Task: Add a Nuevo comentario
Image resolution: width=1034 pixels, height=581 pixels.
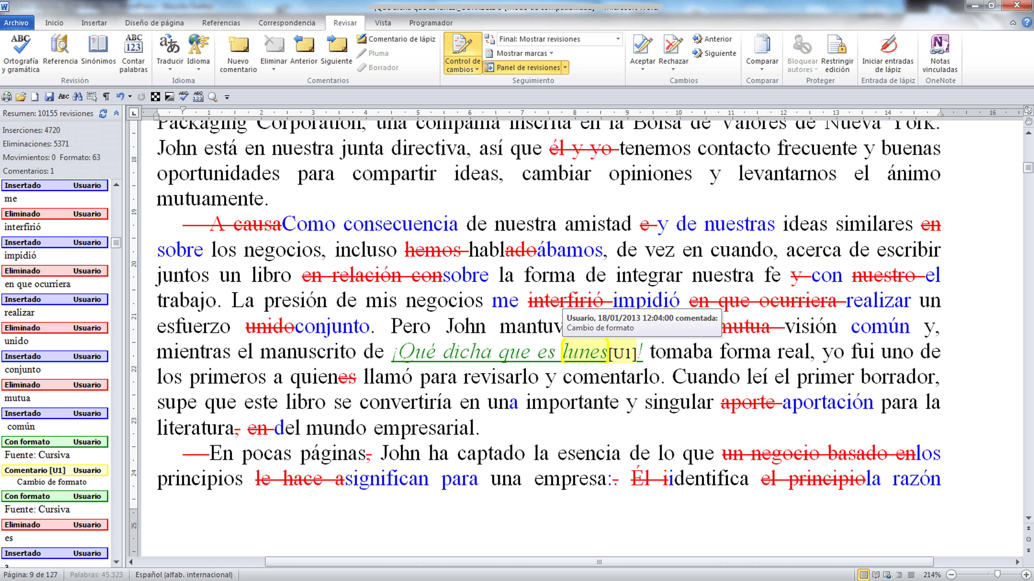Action: [238, 54]
